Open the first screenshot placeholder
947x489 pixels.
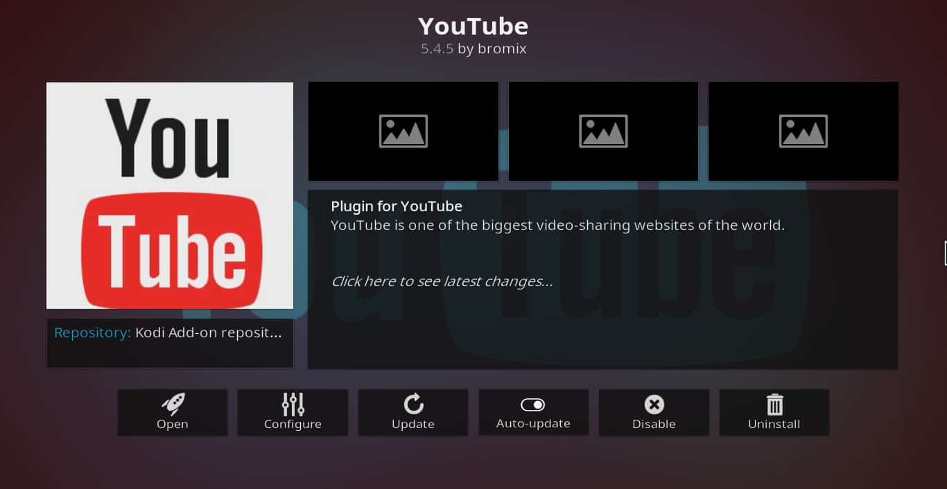tap(403, 131)
